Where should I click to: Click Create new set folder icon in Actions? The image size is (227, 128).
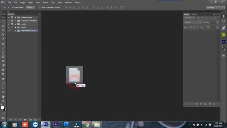[25, 120]
